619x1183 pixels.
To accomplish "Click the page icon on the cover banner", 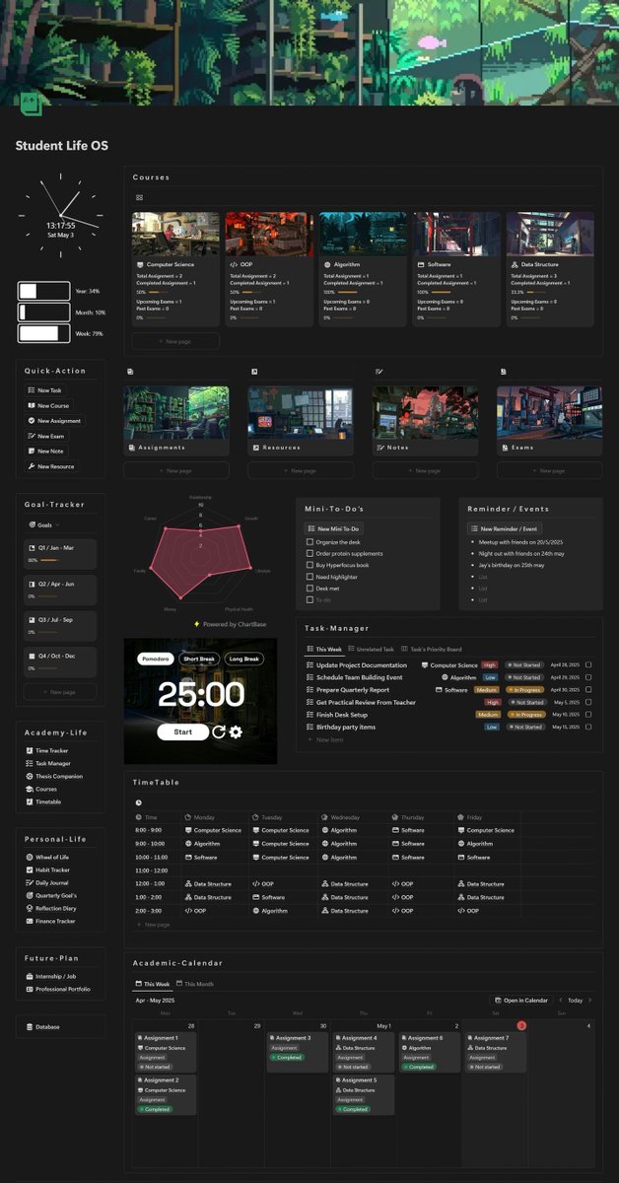I will pyautogui.click(x=30, y=104).
